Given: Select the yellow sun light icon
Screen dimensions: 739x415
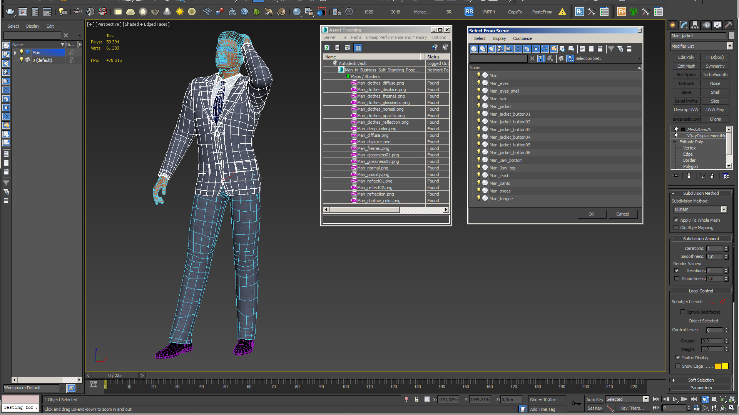Looking at the screenshot, I should (x=179, y=12).
